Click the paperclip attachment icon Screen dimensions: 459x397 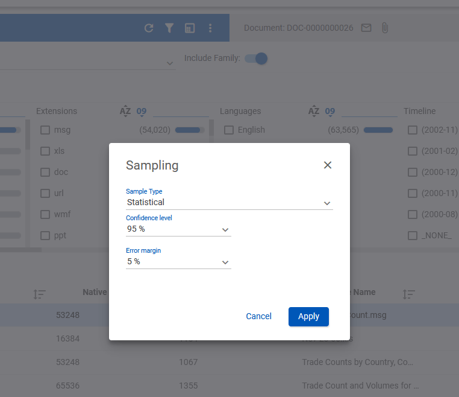click(385, 28)
